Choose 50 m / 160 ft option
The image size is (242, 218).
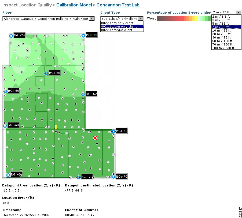pyautogui.click(x=226, y=41)
